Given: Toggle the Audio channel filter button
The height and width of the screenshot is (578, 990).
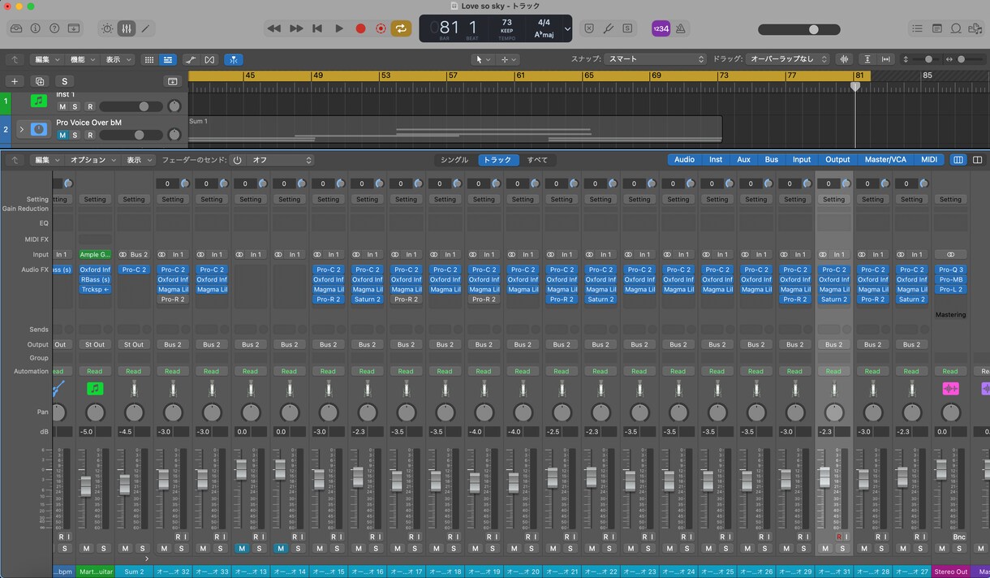Looking at the screenshot, I should (x=684, y=160).
